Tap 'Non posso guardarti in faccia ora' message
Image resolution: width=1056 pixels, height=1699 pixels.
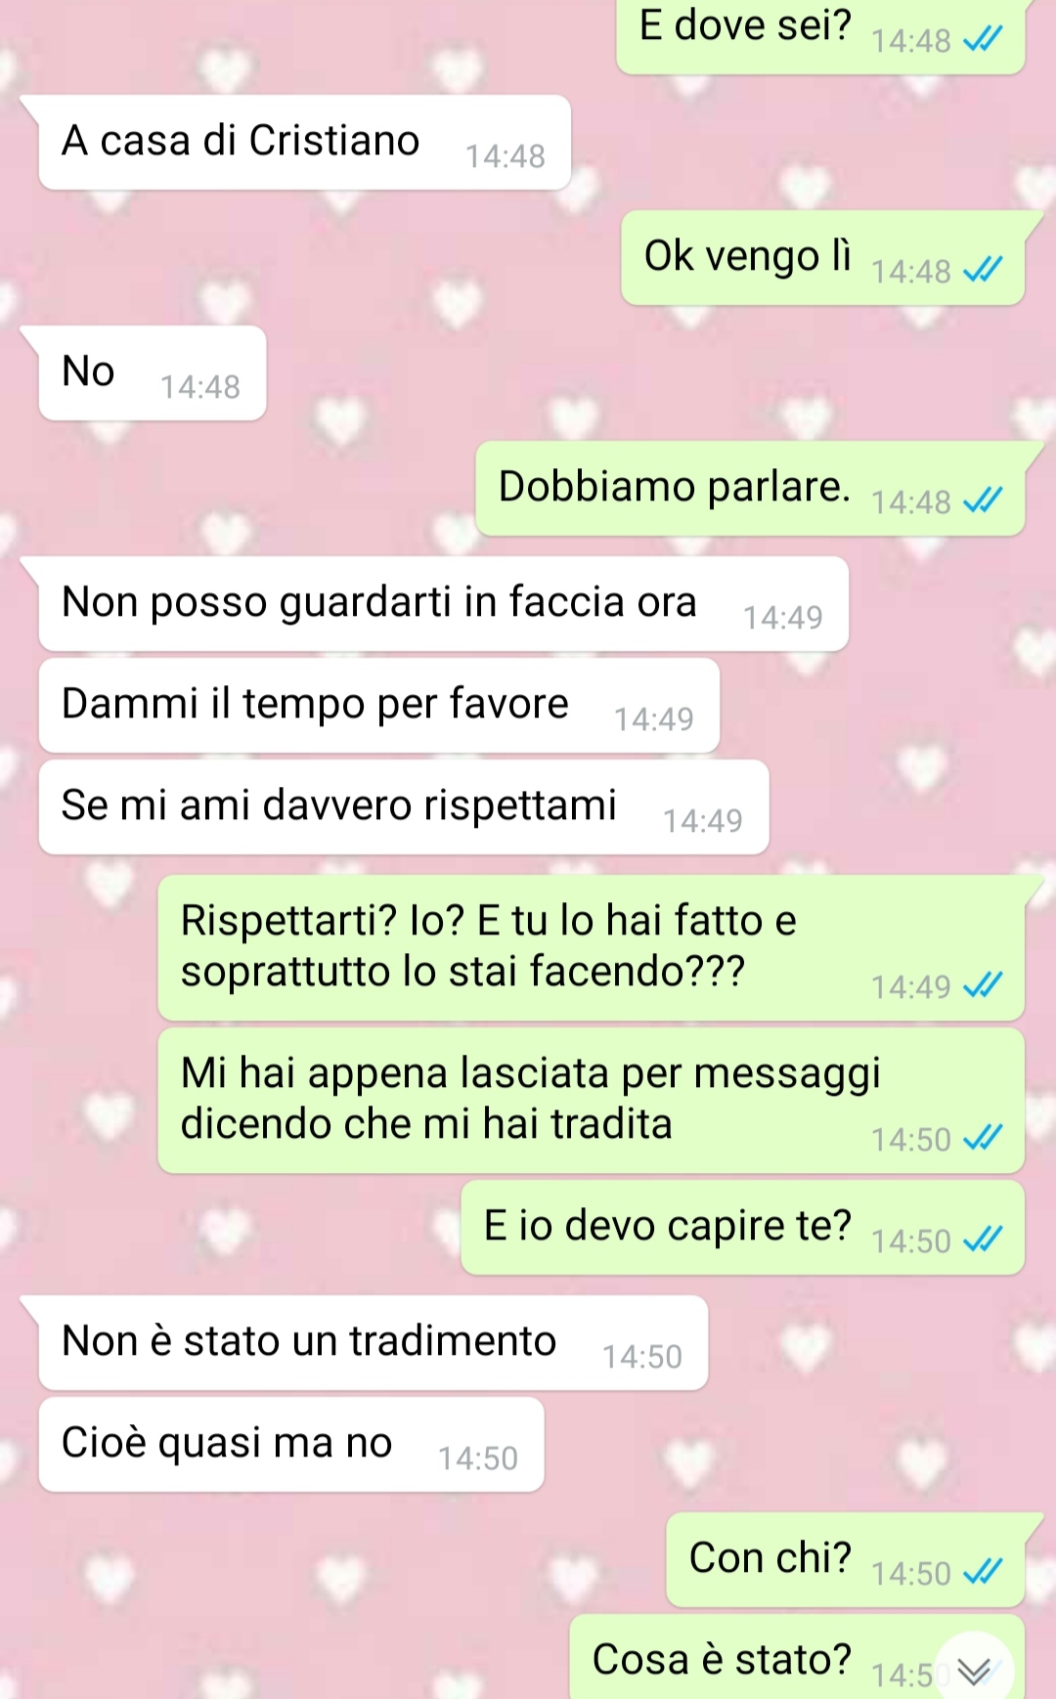tap(443, 603)
